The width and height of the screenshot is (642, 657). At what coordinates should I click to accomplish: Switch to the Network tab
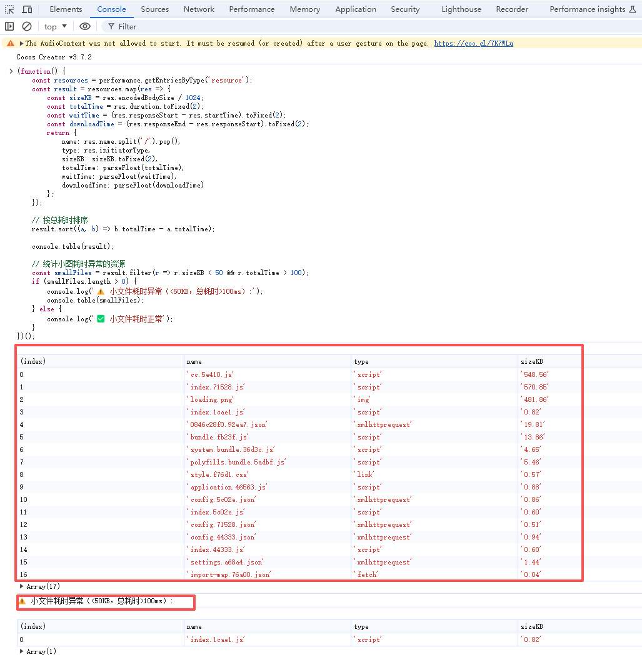[199, 9]
